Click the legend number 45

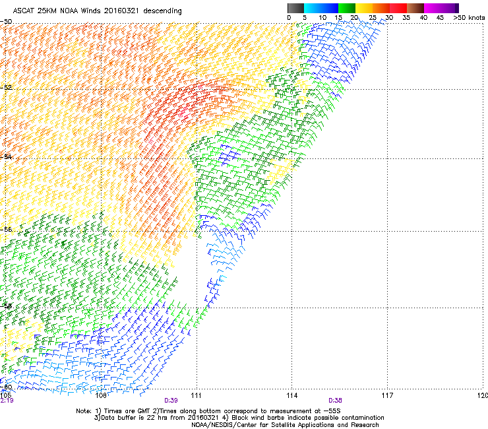440,18
